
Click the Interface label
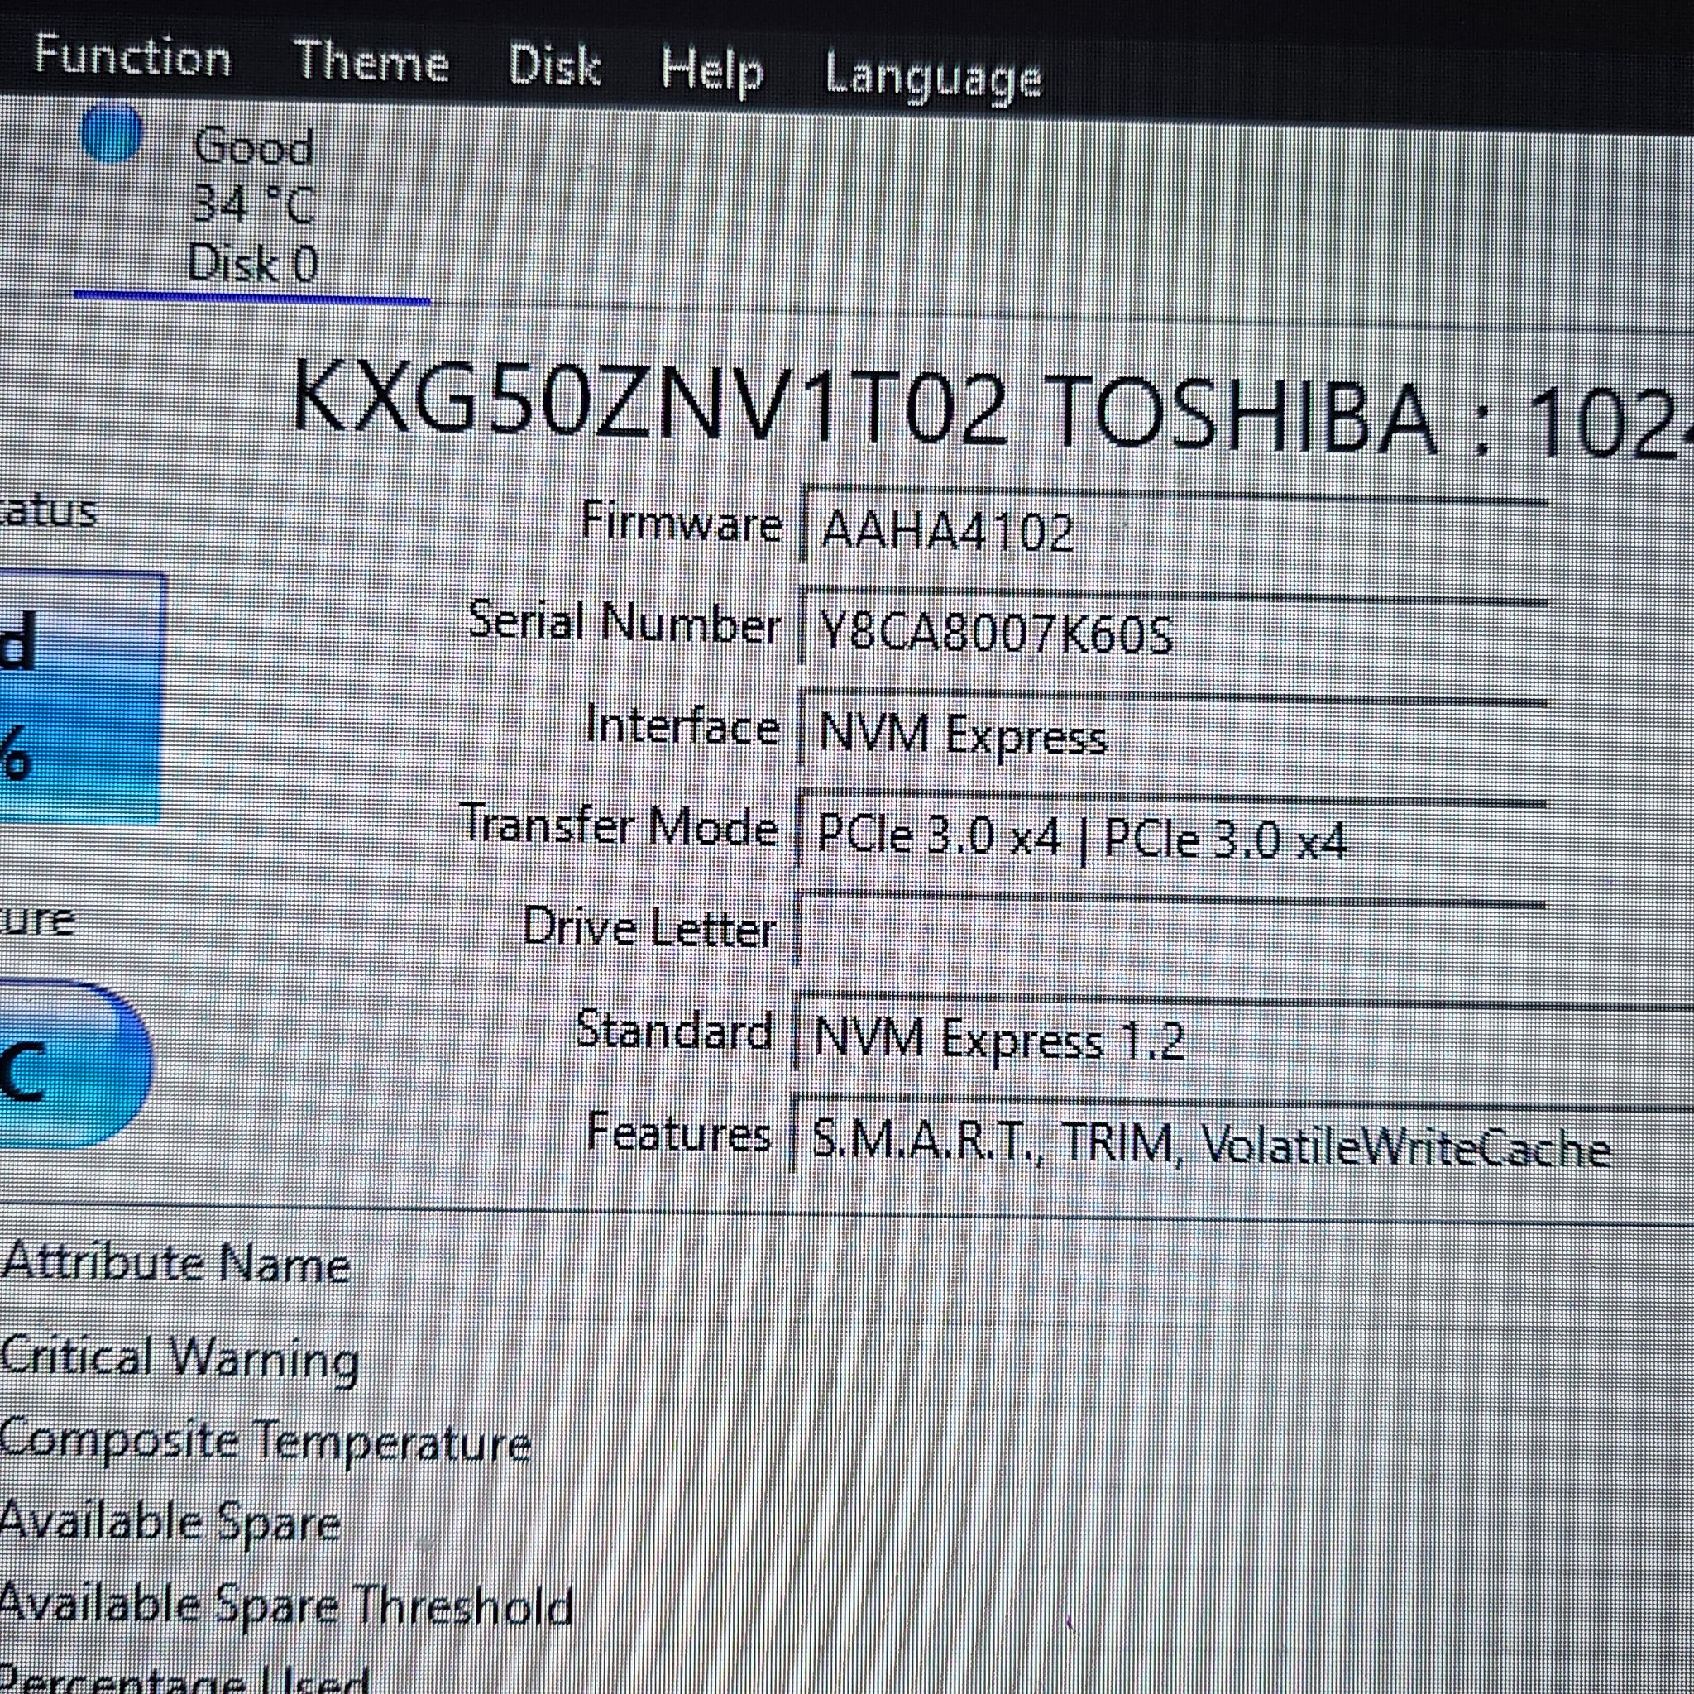682,726
